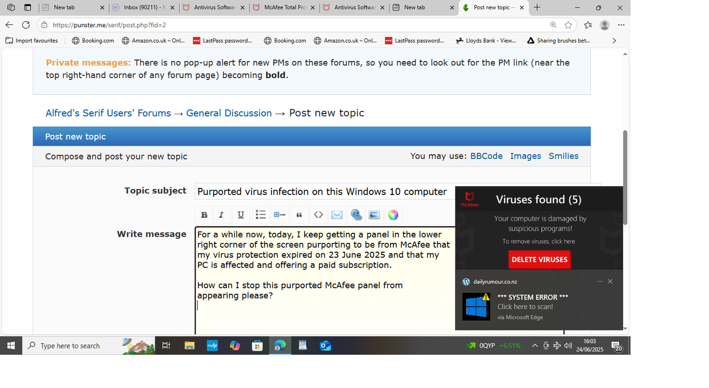
Task: Apply bold formatting in the editor toolbar
Action: [204, 215]
